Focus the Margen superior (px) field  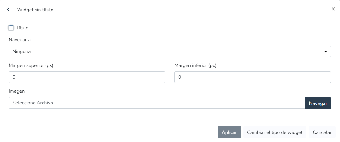(87, 77)
